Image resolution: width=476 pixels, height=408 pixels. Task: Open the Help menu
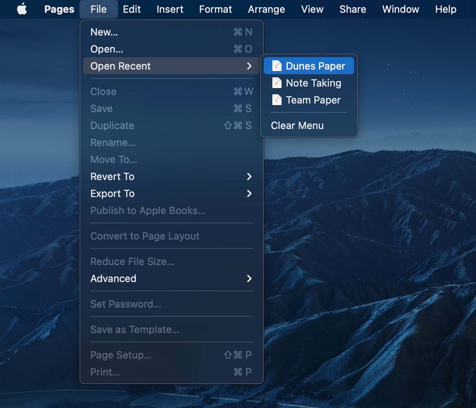click(446, 9)
